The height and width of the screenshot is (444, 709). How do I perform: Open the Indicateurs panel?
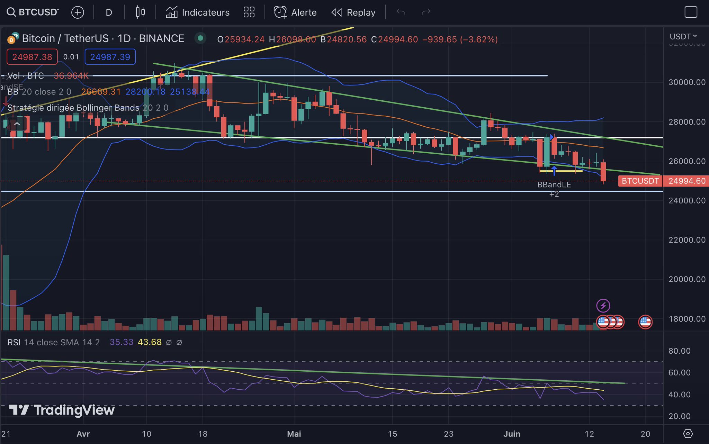click(197, 13)
